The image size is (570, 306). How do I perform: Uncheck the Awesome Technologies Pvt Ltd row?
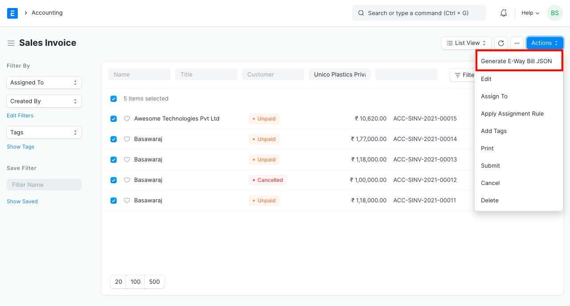click(x=114, y=119)
